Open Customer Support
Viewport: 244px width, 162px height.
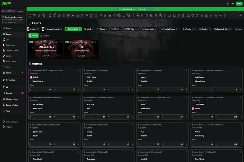point(10,122)
